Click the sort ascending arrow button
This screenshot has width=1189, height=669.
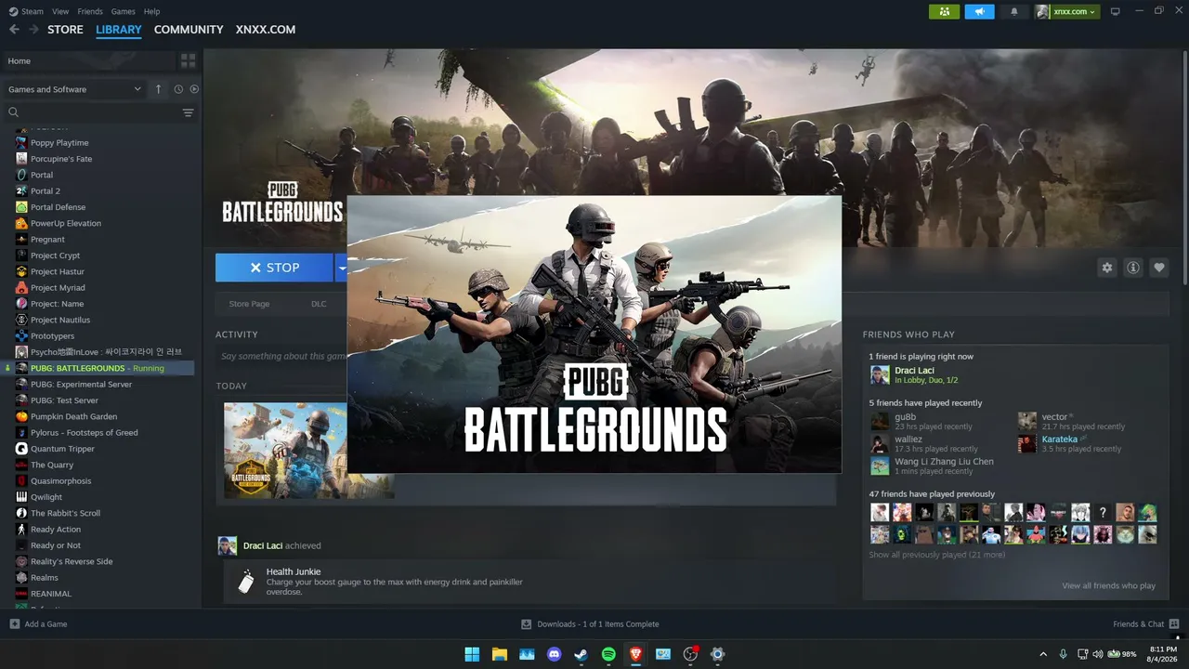tap(158, 89)
